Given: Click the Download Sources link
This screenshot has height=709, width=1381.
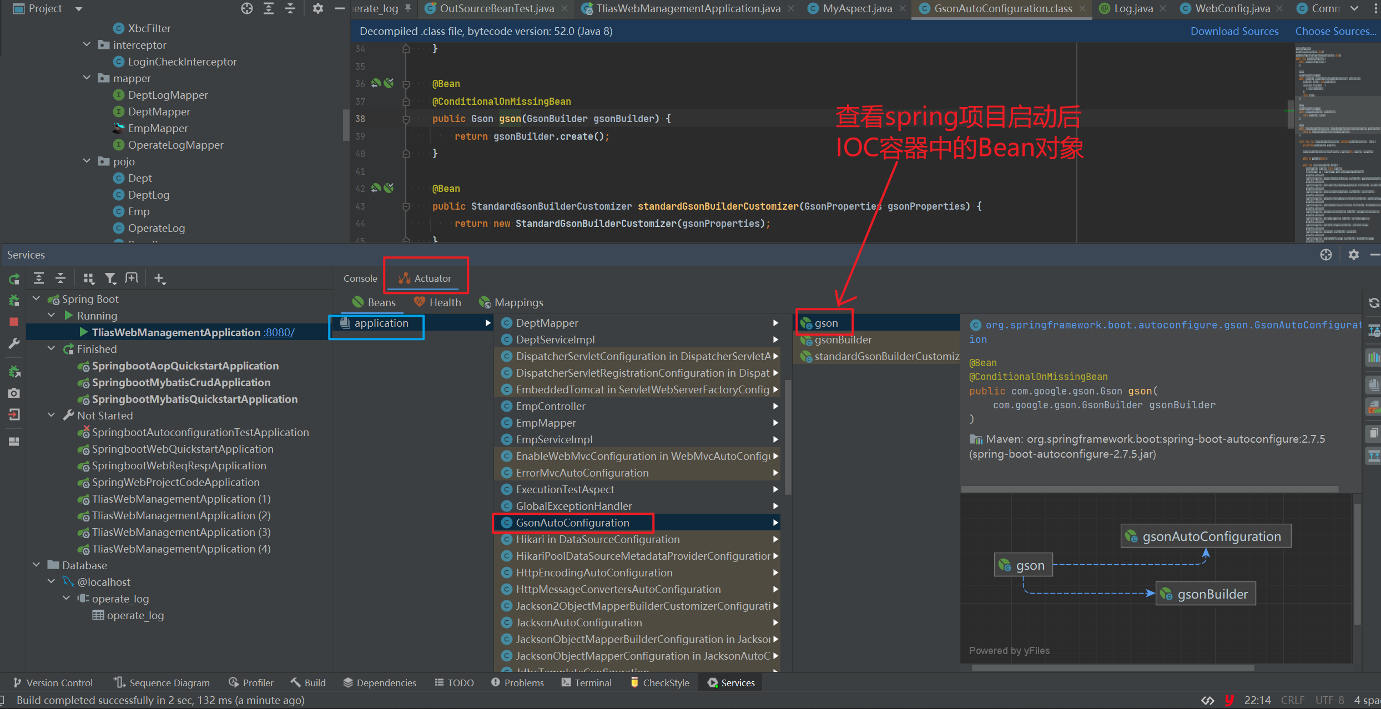Looking at the screenshot, I should click(1234, 32).
